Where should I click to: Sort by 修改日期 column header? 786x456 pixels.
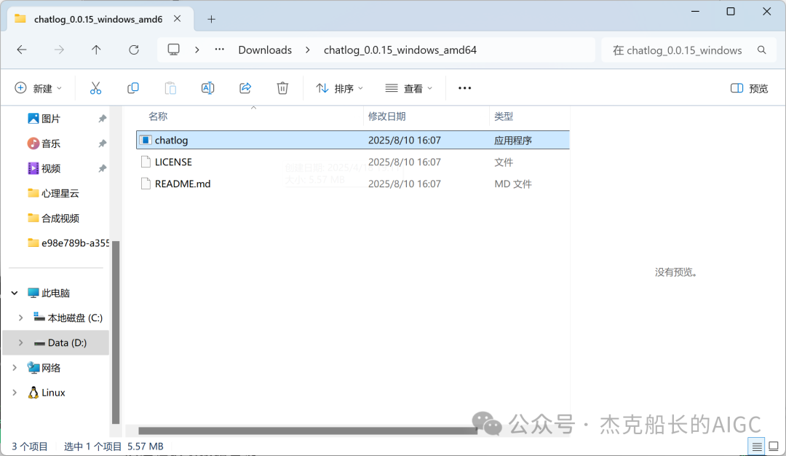386,117
